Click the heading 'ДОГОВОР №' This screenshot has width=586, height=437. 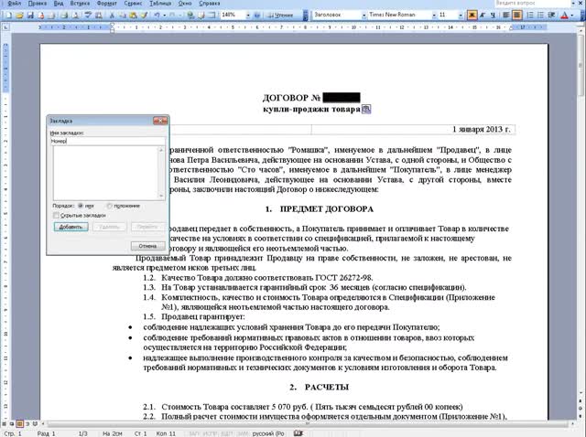pyautogui.click(x=291, y=98)
